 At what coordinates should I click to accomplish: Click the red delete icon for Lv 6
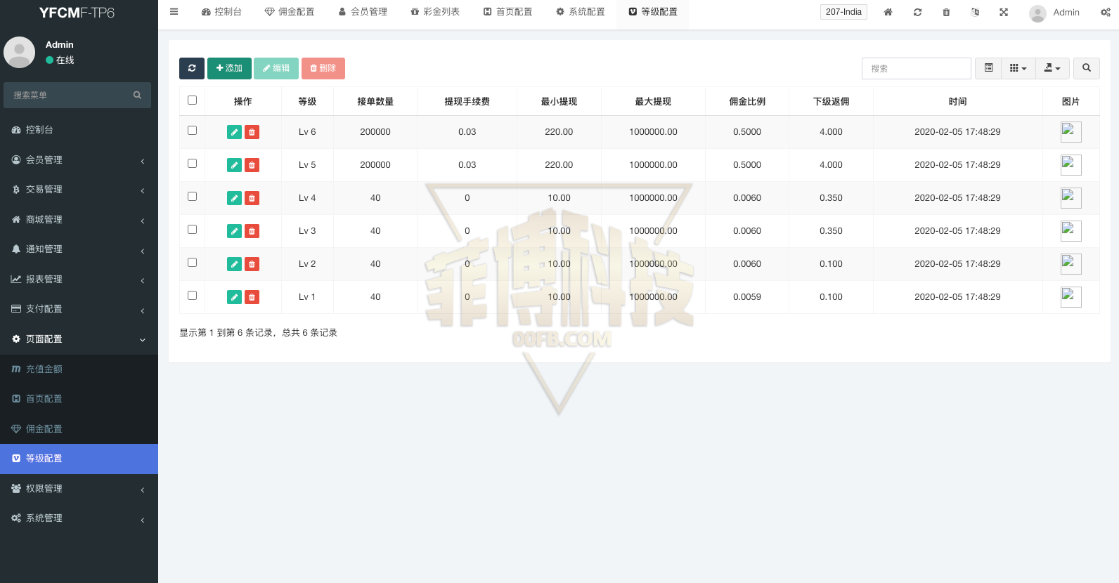(x=252, y=132)
